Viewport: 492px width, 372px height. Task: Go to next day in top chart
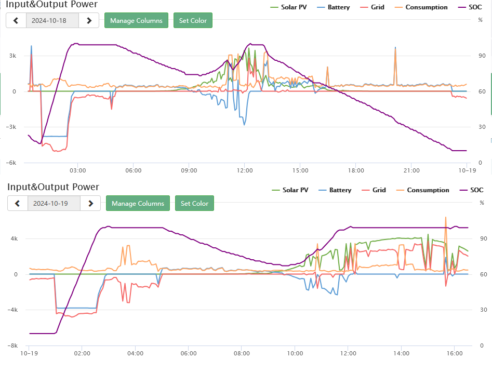[x=89, y=21]
